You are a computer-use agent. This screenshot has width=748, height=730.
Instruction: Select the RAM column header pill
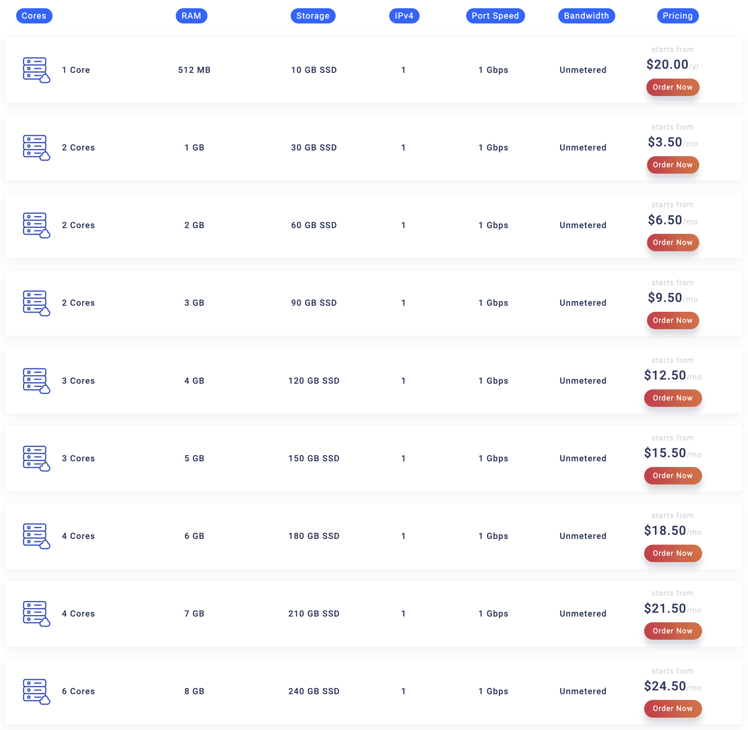point(191,16)
